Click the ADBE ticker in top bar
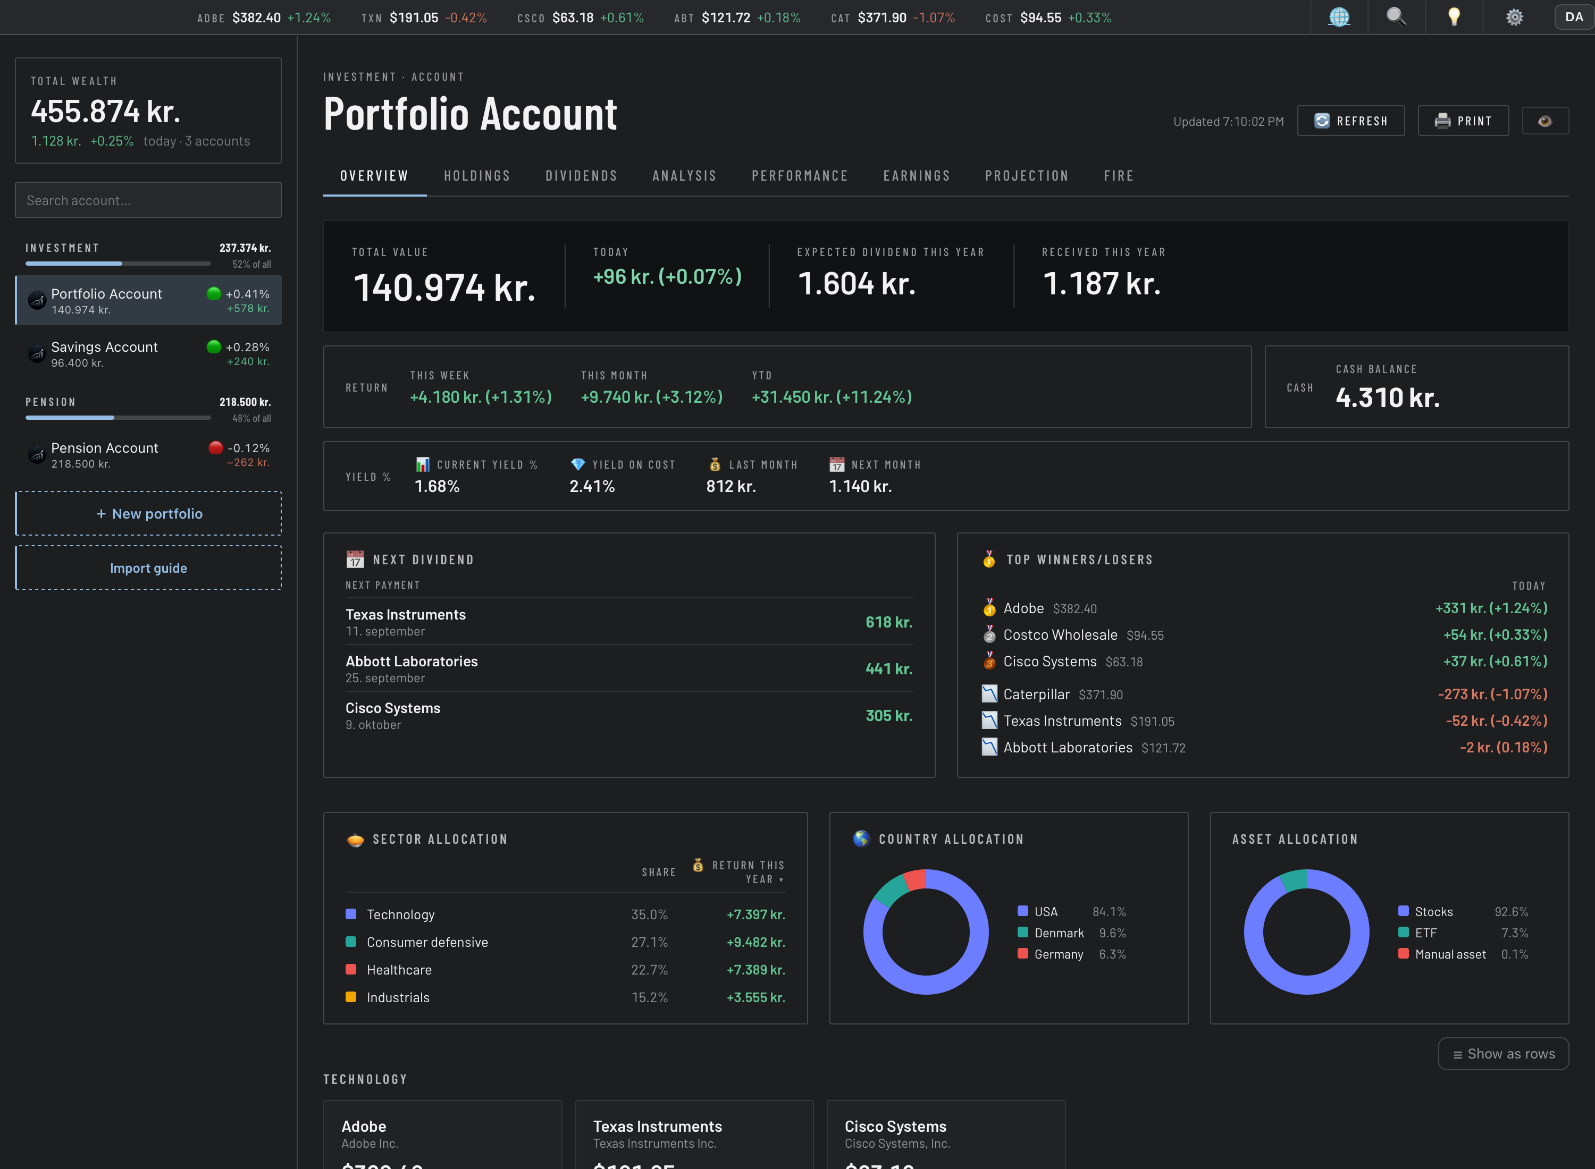Viewport: 1595px width, 1169px height. pyautogui.click(x=263, y=17)
